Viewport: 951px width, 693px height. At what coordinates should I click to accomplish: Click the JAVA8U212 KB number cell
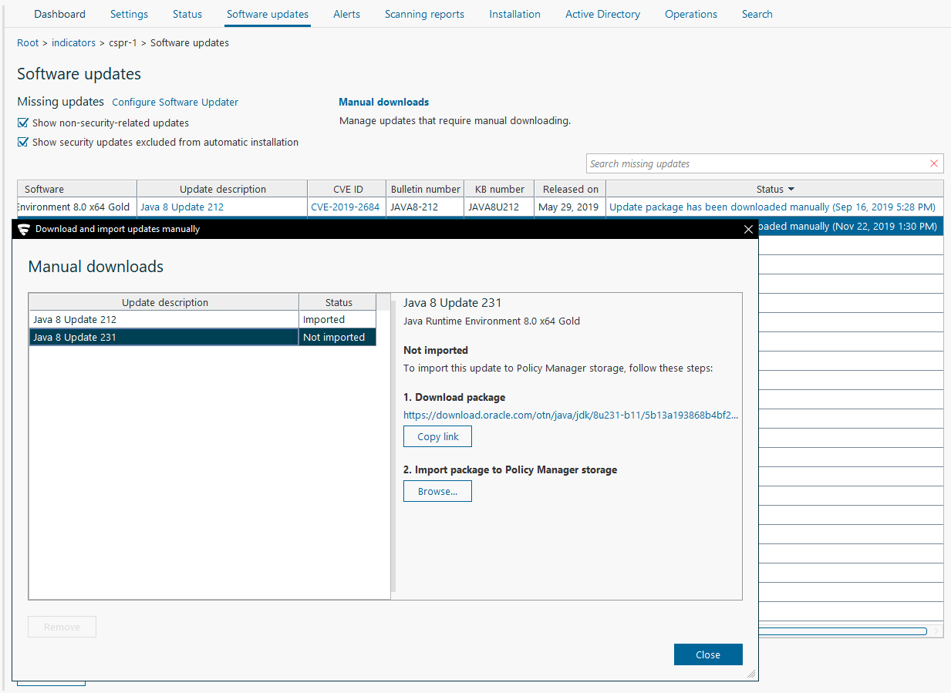pyautogui.click(x=499, y=207)
